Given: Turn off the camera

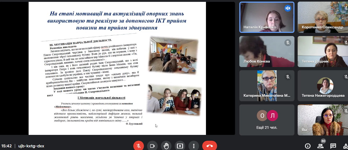Looking at the screenshot, I should (x=152, y=146).
